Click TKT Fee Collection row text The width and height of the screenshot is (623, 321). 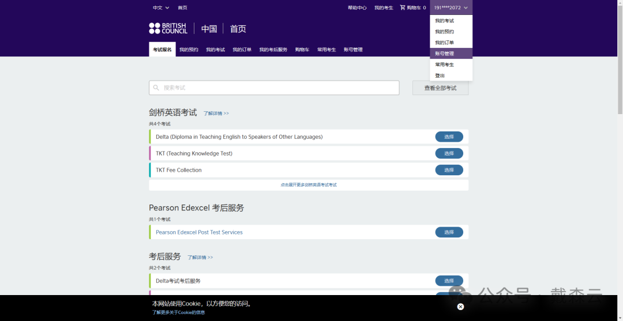click(x=178, y=170)
